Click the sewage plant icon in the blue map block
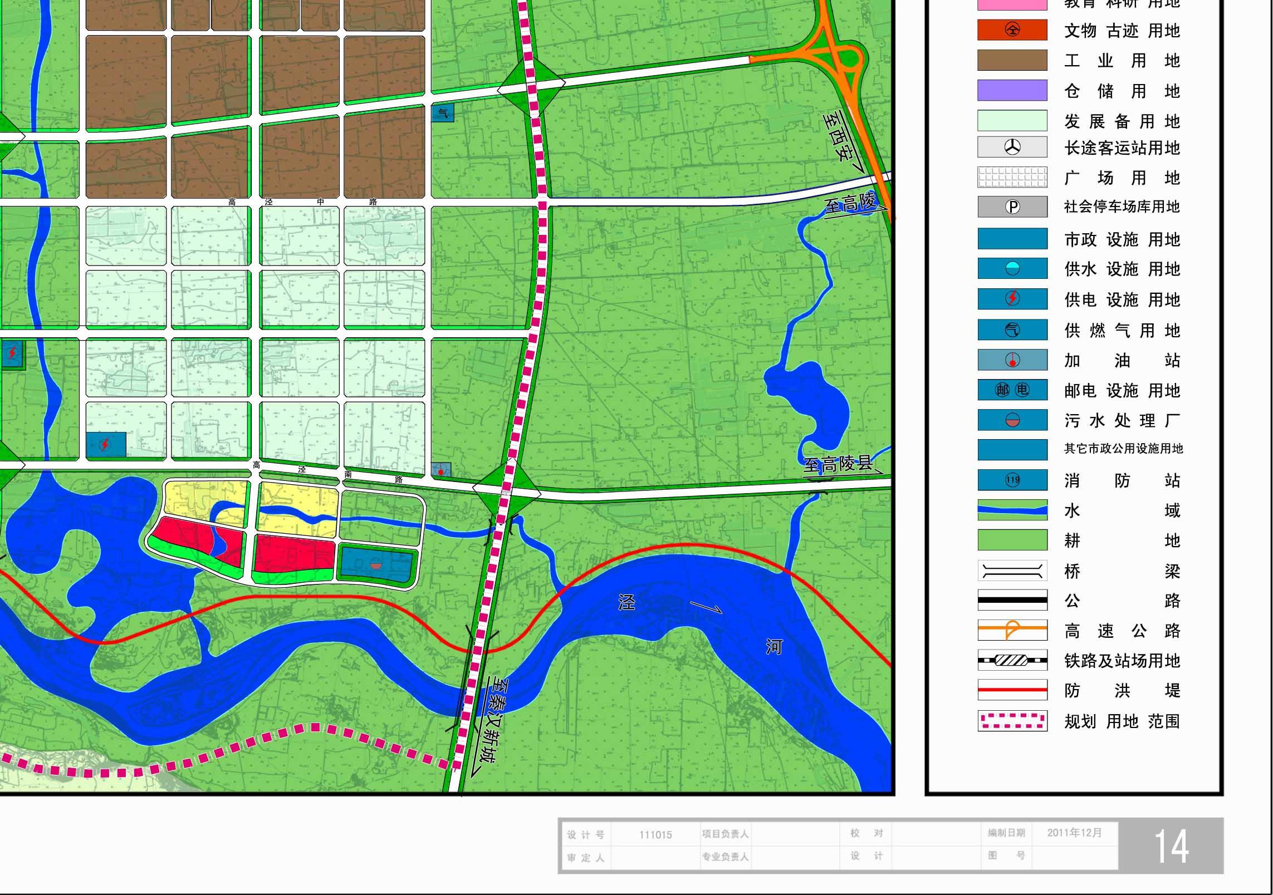Screen dimensions: 1273x895 click(x=376, y=565)
